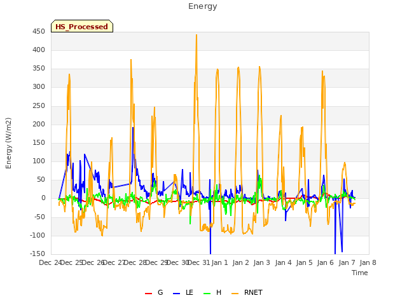
Task: Click the 150 y-axis tick label
Action: pos(39,142)
